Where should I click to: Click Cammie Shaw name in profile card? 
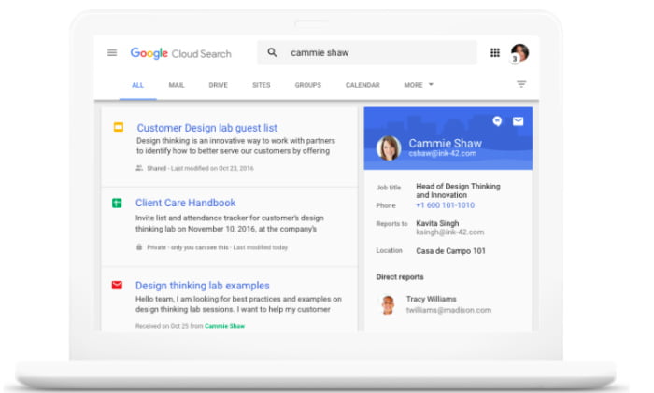(x=445, y=144)
